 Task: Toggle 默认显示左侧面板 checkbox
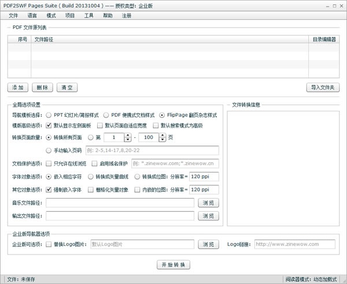pyautogui.click(x=49, y=125)
